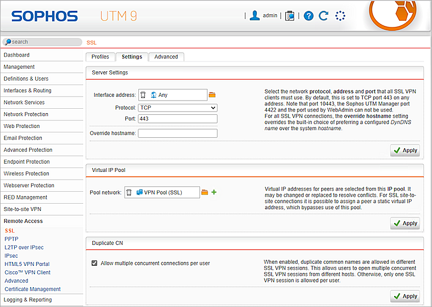This screenshot has width=432, height=307.
Task: Click the dotted circle status icon
Action: click(340, 16)
